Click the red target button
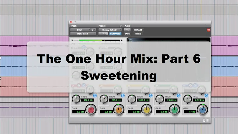Screen dimensions: 238x134 point(208,30)
